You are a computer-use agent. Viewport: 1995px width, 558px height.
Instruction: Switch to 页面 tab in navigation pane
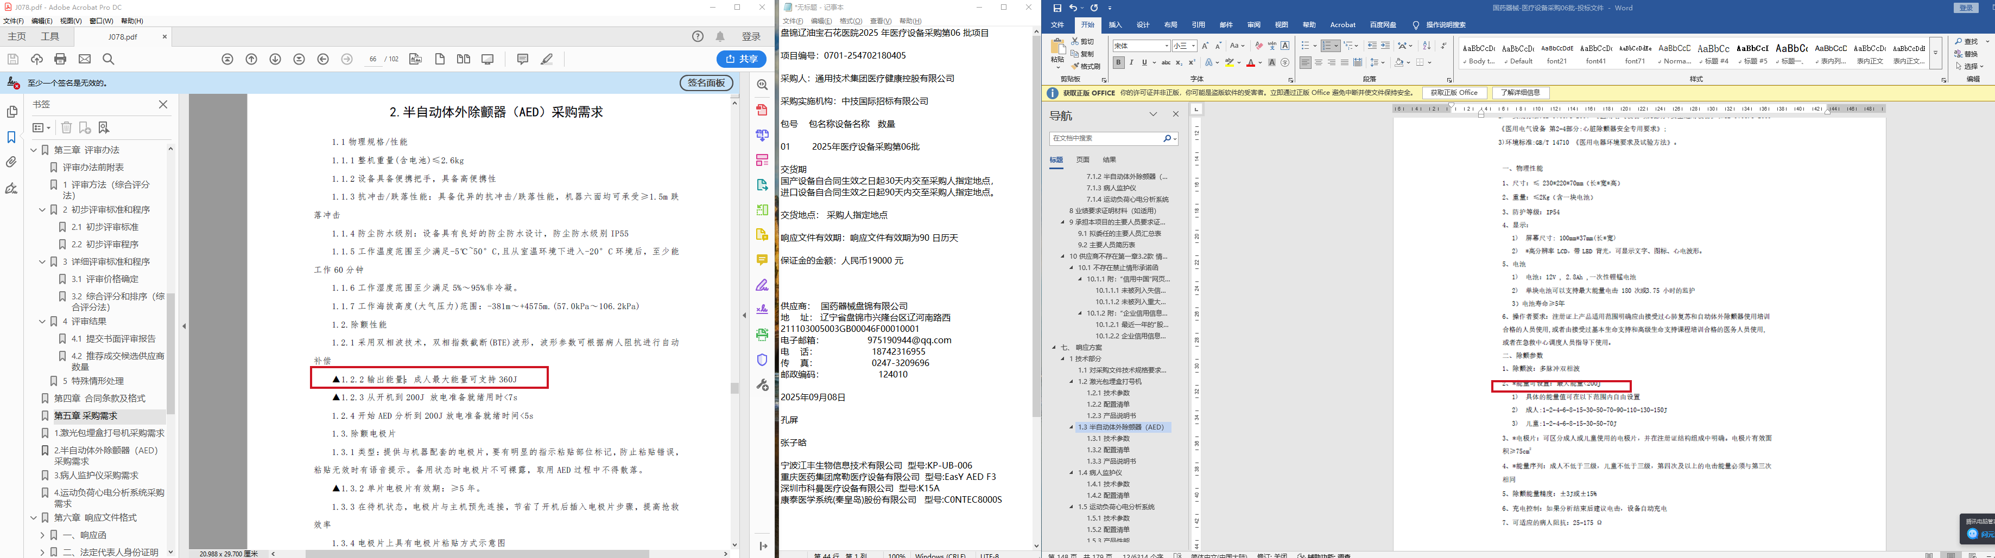click(x=1082, y=159)
